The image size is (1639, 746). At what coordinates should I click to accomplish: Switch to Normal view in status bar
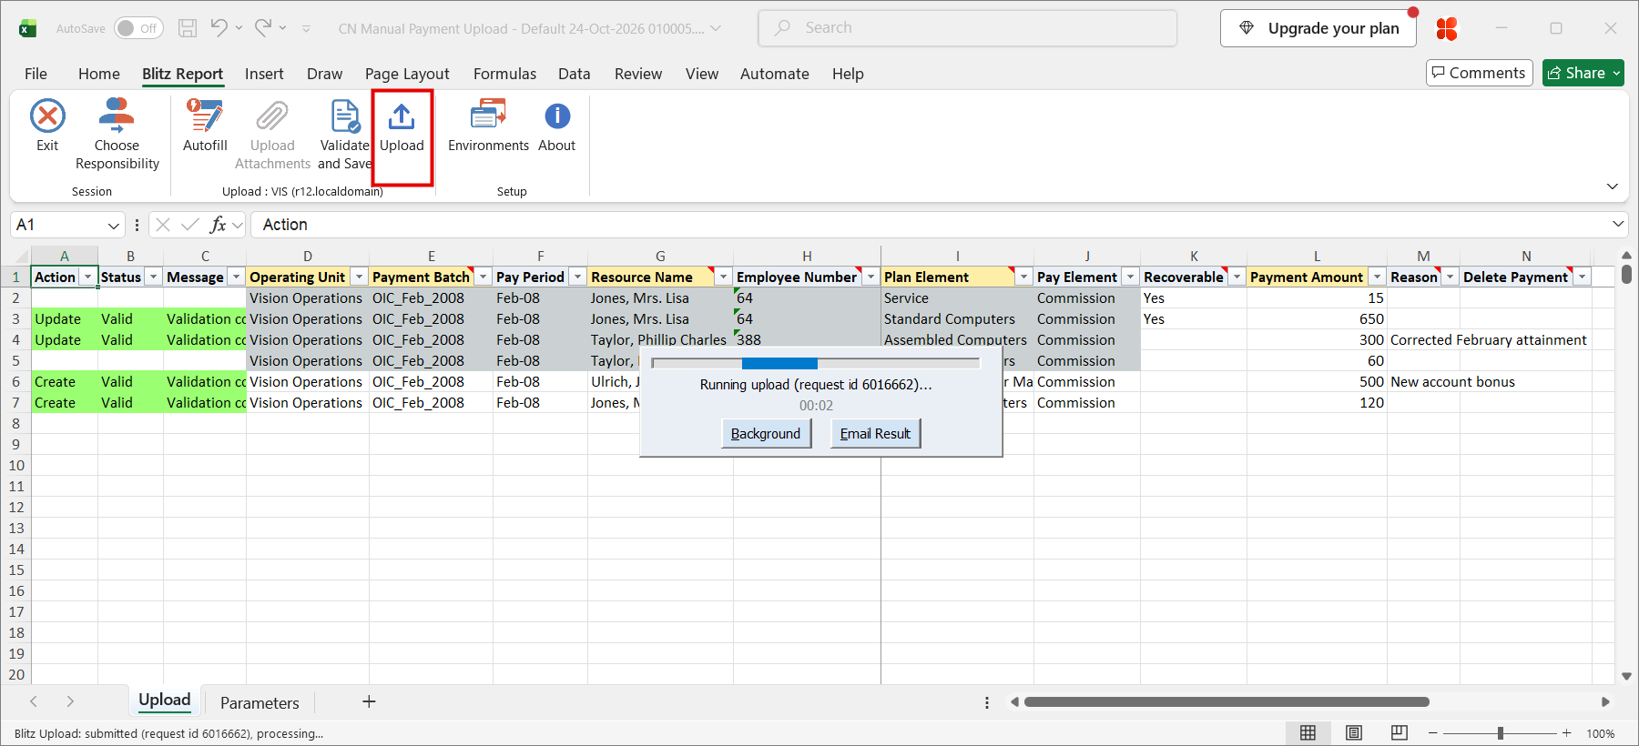pyautogui.click(x=1308, y=733)
